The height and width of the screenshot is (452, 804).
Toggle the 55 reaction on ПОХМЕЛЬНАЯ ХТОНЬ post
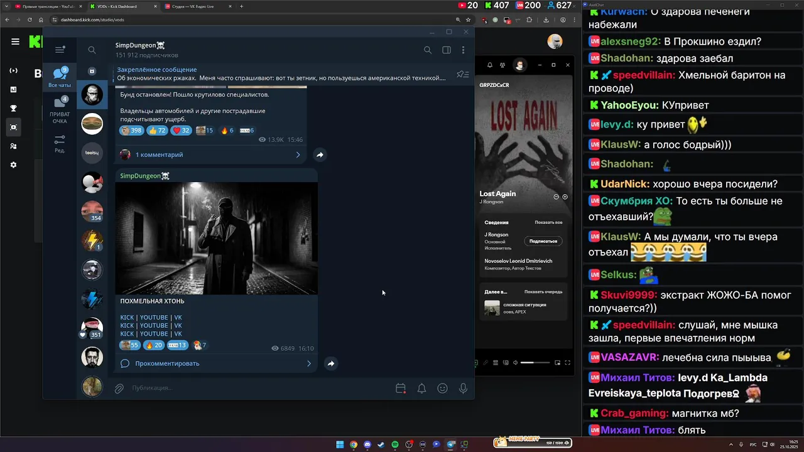click(x=130, y=345)
